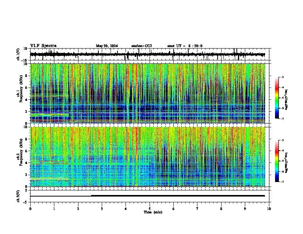The image size is (303, 234).
Task: Click inside the ch.1 voltage waveform panel
Action: click(150, 54)
